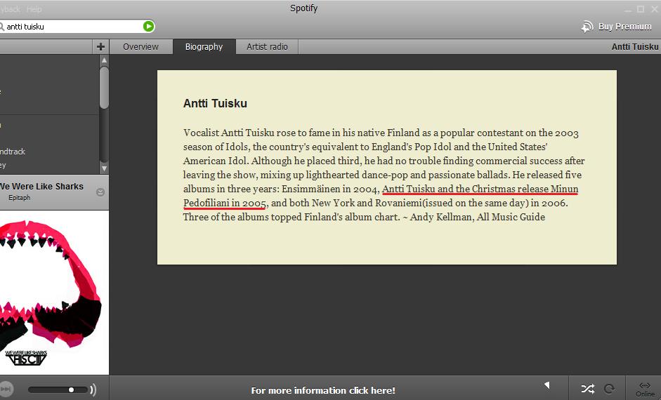661x400 pixels.
Task: Add a new playlist with the plus button
Action: [100, 47]
